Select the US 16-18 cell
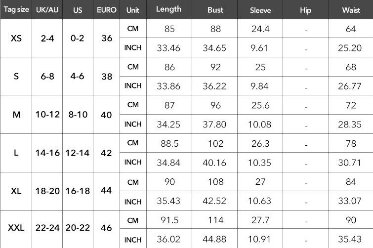The image size is (373, 248). tap(78, 191)
